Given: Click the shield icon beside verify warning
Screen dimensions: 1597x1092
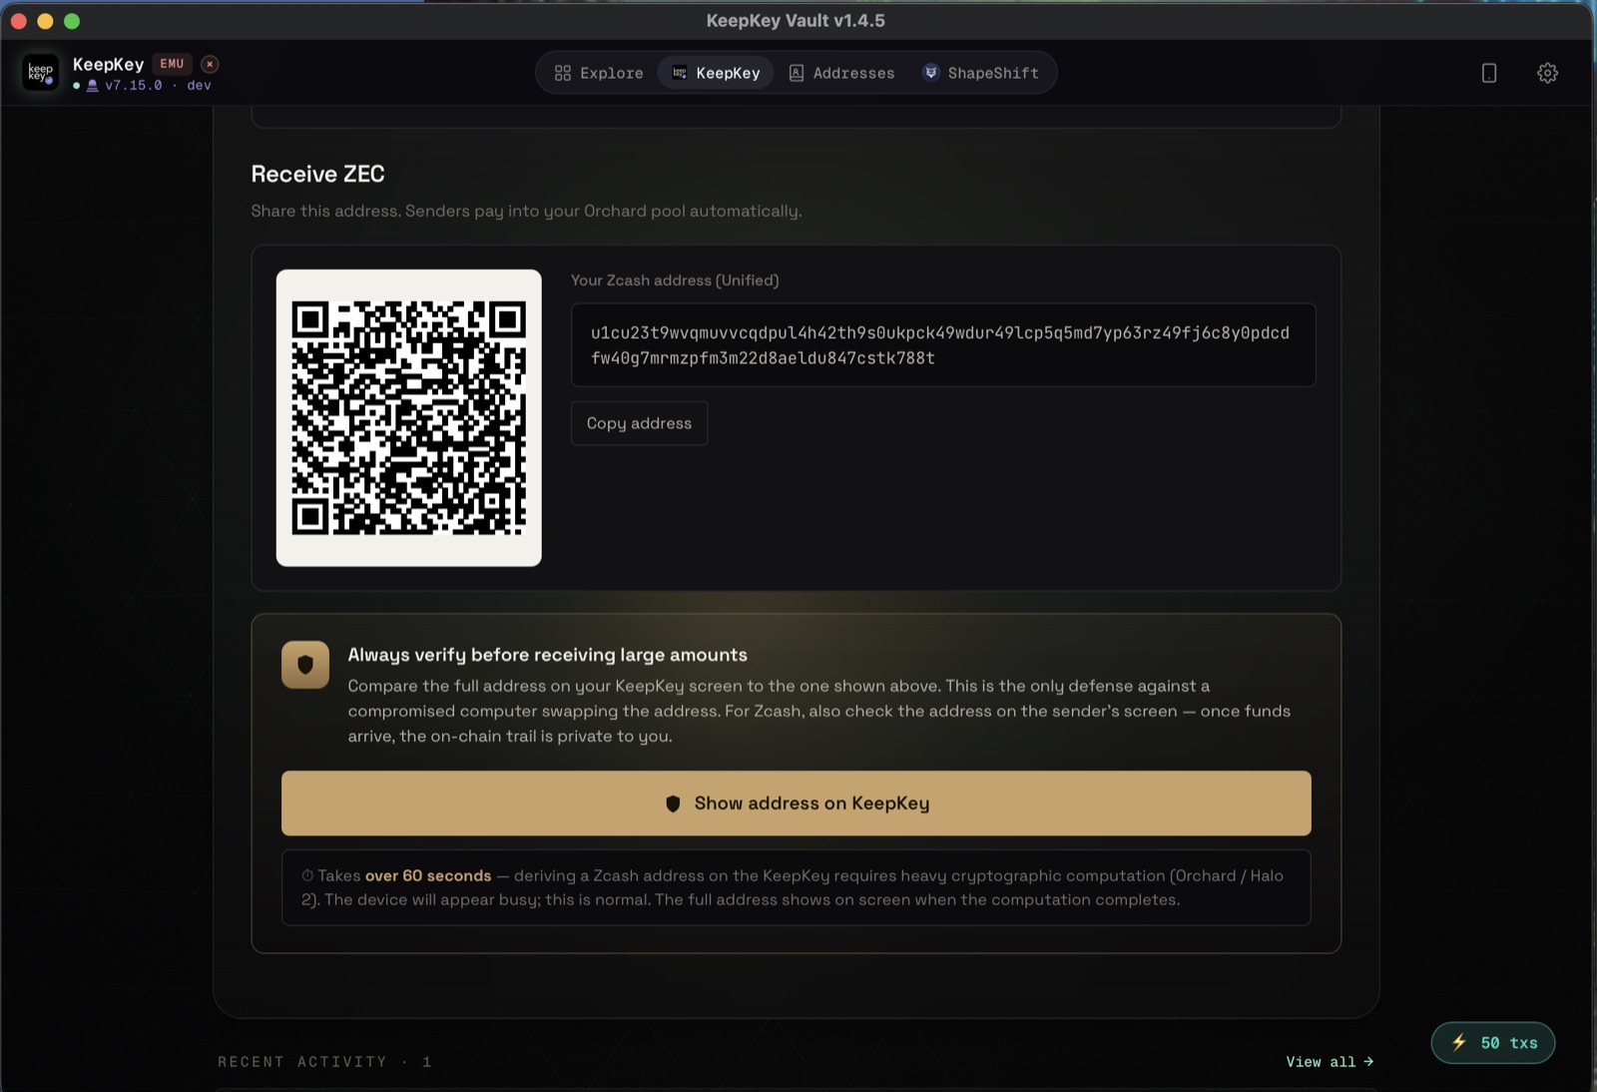Looking at the screenshot, I should coord(305,665).
